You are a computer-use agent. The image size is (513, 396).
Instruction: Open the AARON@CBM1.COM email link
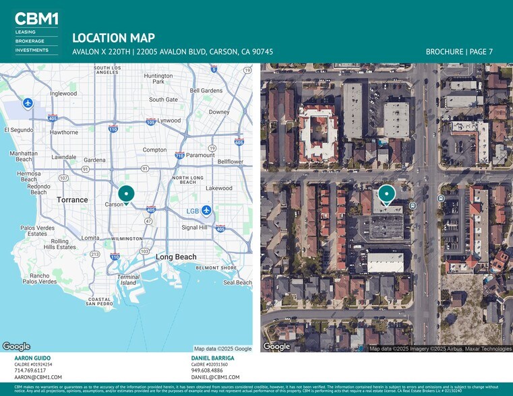point(38,378)
